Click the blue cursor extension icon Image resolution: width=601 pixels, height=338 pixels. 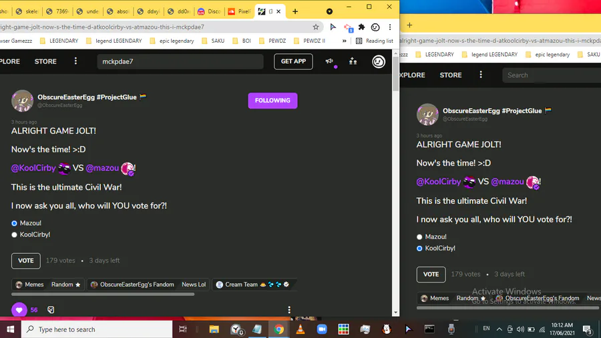pyautogui.click(x=333, y=27)
